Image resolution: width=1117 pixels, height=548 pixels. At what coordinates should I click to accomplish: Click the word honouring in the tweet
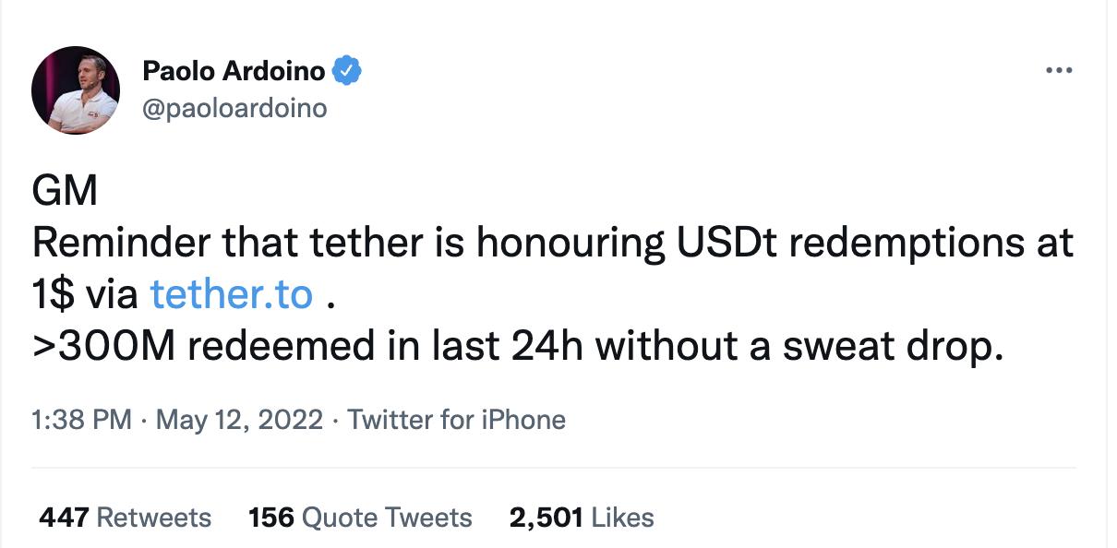click(x=570, y=244)
